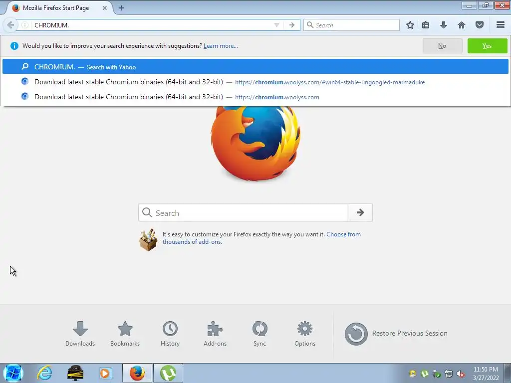
Task: Open History from start page shortcuts
Action: (x=170, y=334)
